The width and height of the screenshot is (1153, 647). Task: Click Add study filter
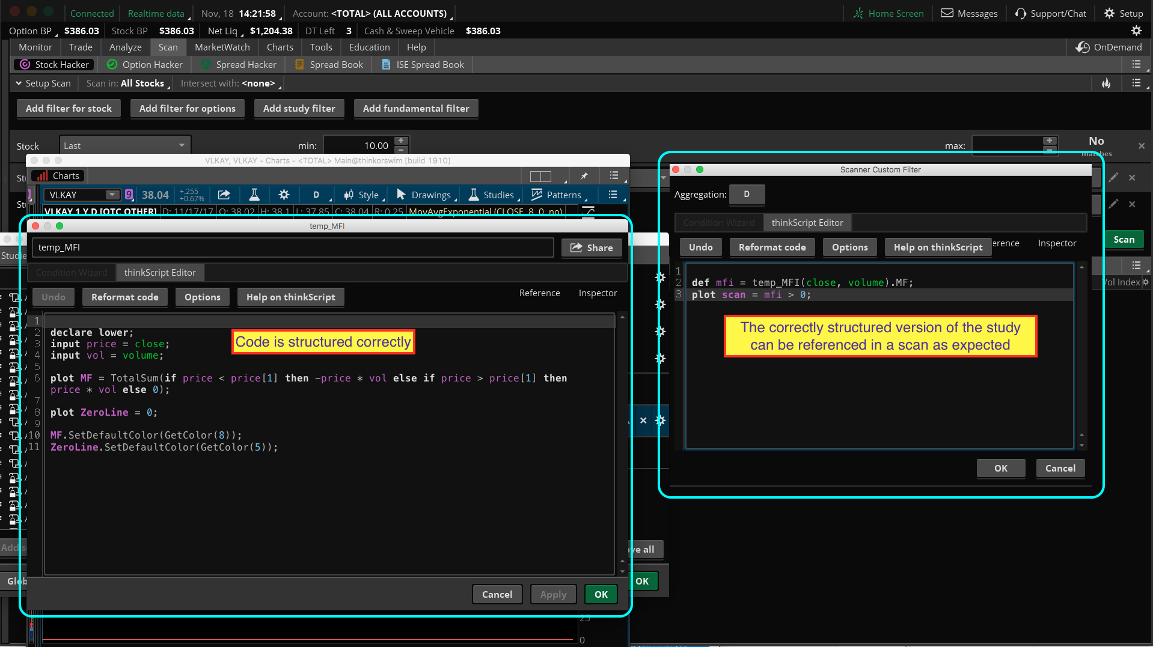[x=299, y=108]
